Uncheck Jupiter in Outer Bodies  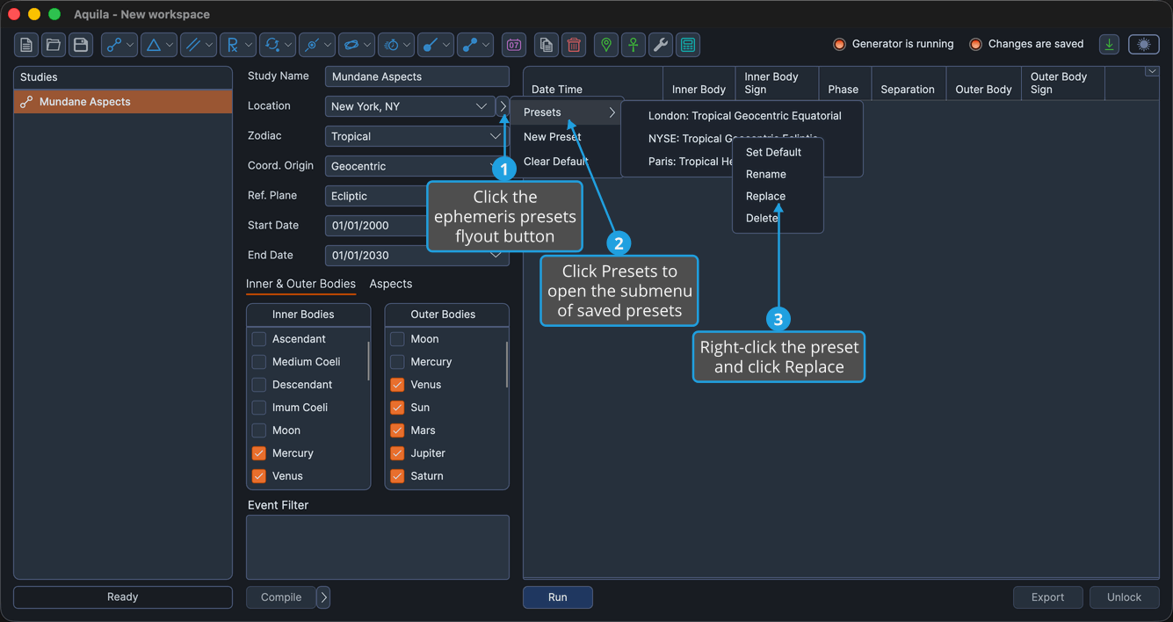click(x=397, y=453)
